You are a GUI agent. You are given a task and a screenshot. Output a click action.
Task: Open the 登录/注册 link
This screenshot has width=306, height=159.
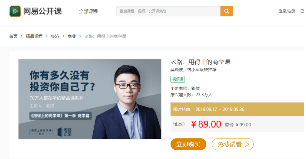pos(287,11)
